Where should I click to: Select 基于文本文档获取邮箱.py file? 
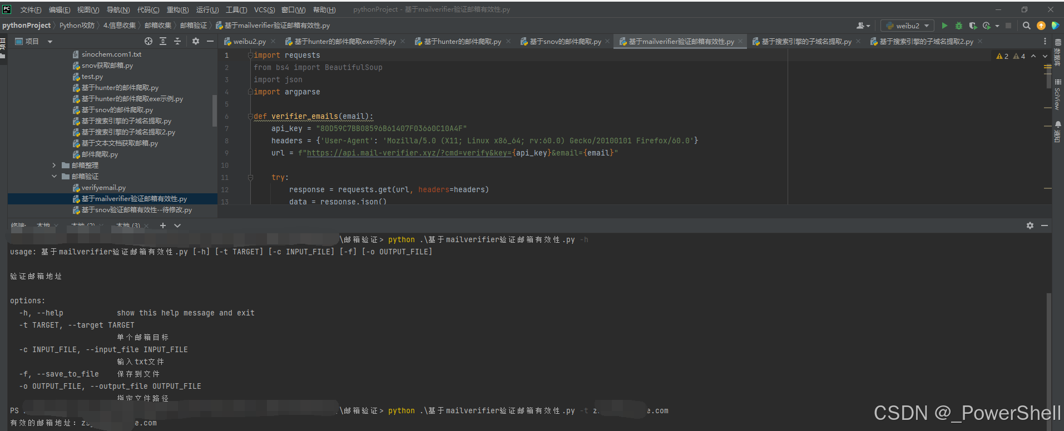120,143
